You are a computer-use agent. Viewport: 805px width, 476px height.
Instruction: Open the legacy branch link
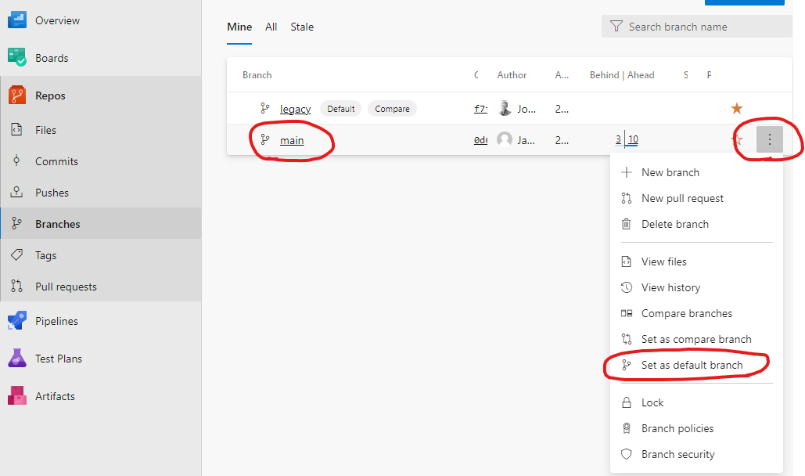click(295, 108)
